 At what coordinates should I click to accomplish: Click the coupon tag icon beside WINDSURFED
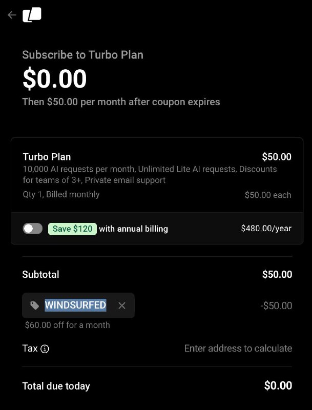[34, 305]
